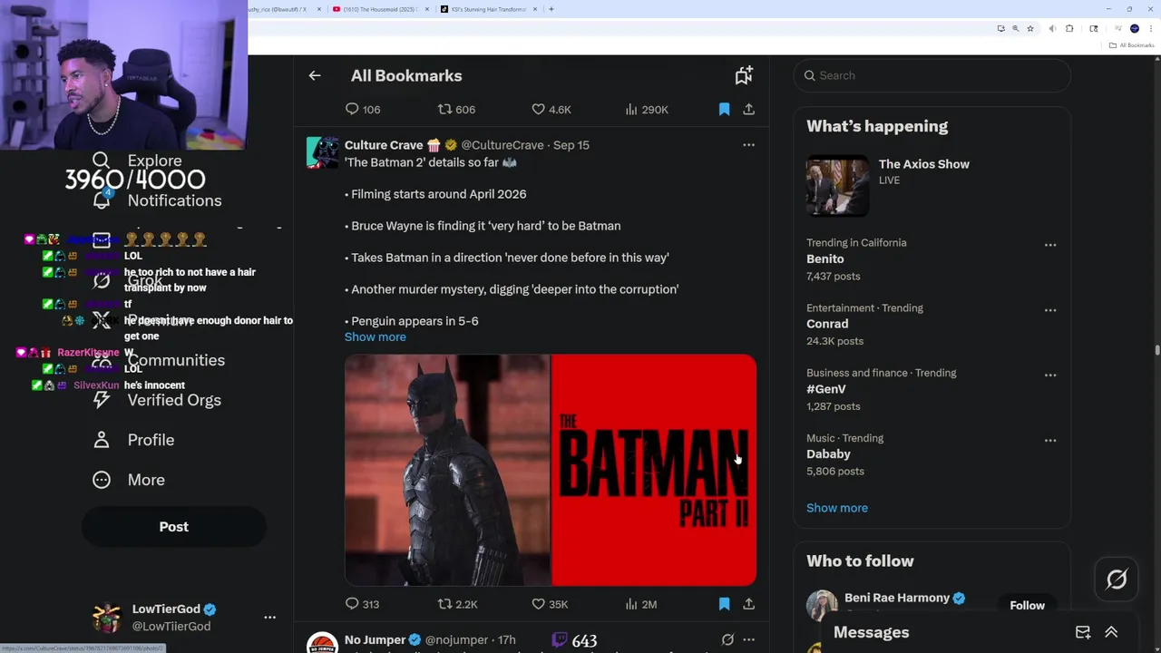Reply to the Batman post with 313 comments
This screenshot has width=1161, height=653.
(x=361, y=604)
